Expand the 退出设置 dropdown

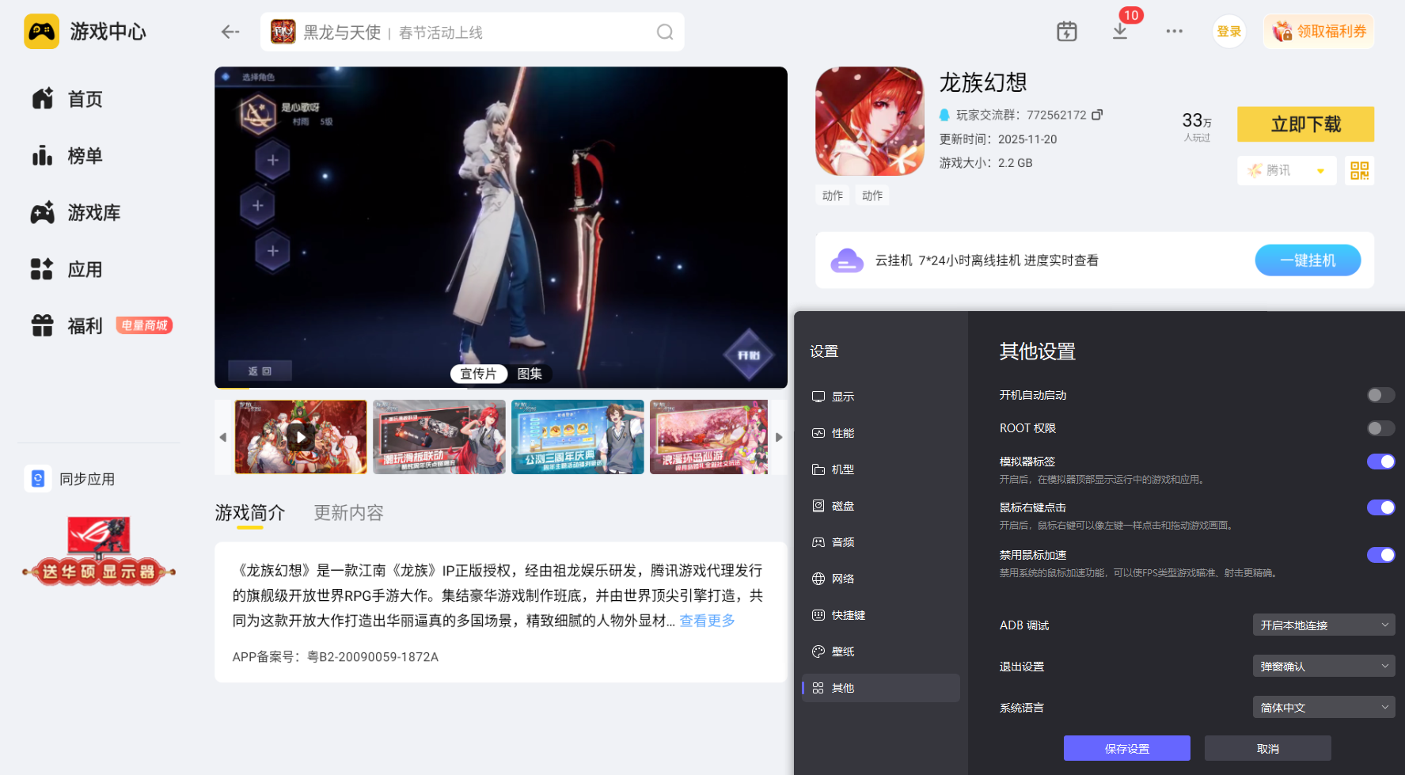click(x=1323, y=666)
